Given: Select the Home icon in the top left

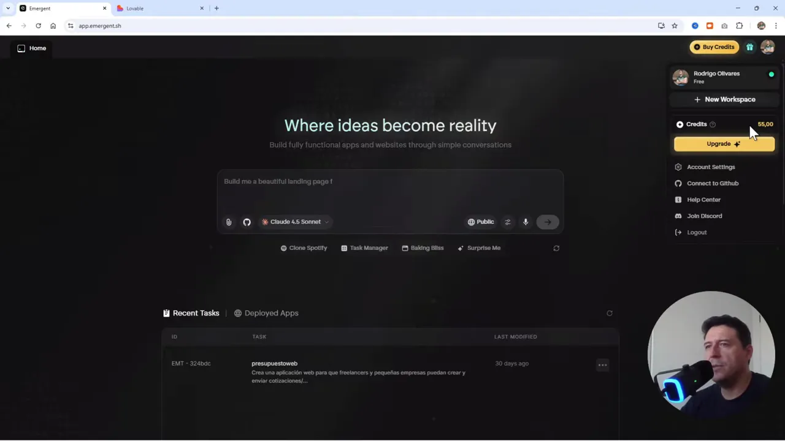Looking at the screenshot, I should (x=21, y=48).
